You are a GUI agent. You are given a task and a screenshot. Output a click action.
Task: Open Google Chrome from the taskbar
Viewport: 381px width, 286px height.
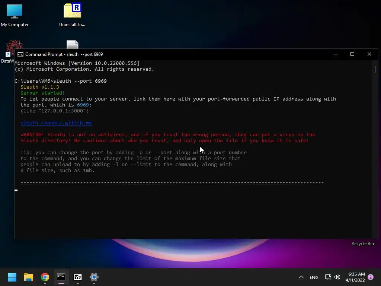45,277
